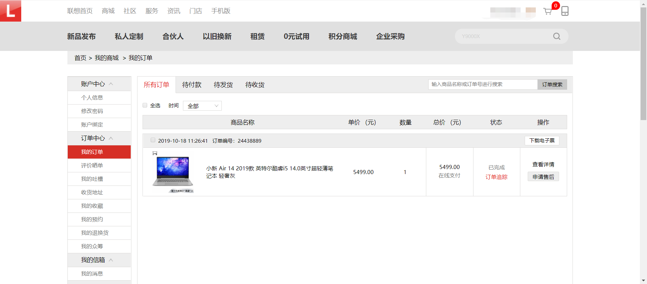Open 服务 in top menu
Screen dimensions: 647x284
(x=152, y=11)
